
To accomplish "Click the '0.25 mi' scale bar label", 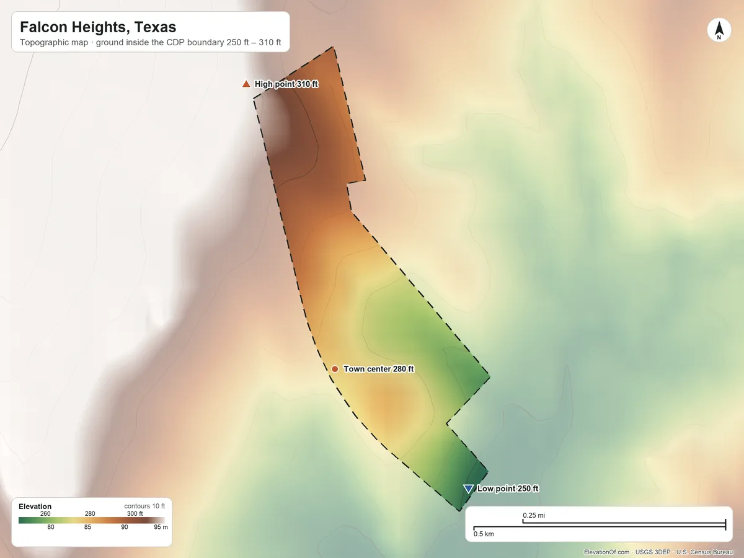I will 534,515.
